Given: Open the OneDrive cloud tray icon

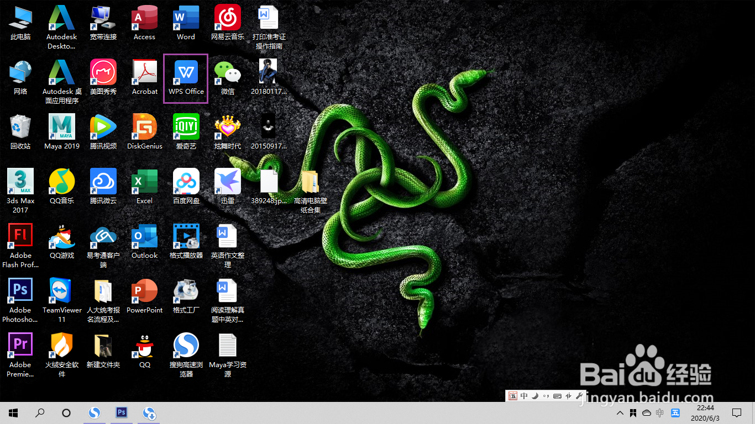Looking at the screenshot, I should pos(646,412).
